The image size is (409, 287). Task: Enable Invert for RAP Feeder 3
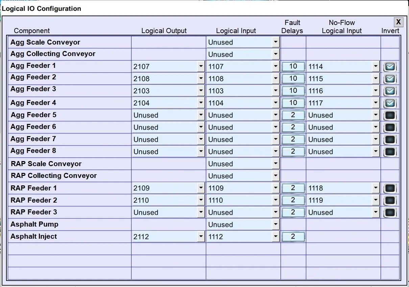(390, 213)
